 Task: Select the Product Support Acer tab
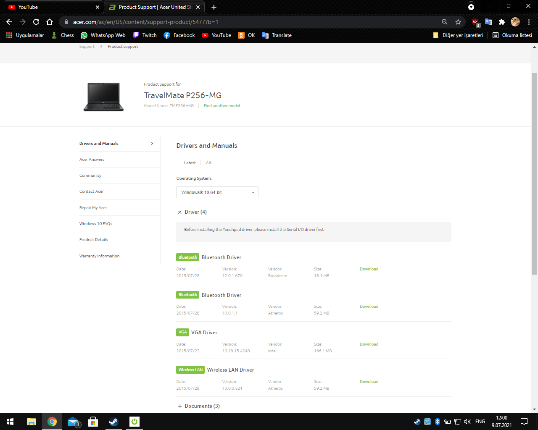coord(154,7)
